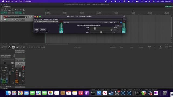Click the Remove button in FX window

point(43,30)
